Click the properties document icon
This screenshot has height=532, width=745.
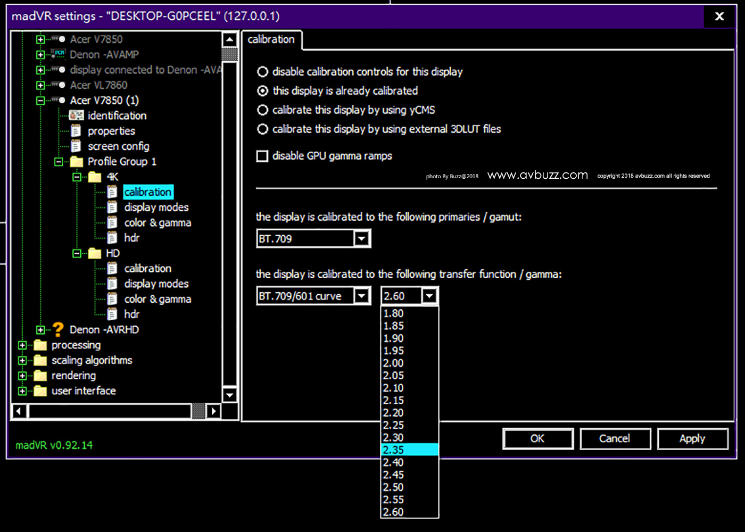click(77, 131)
